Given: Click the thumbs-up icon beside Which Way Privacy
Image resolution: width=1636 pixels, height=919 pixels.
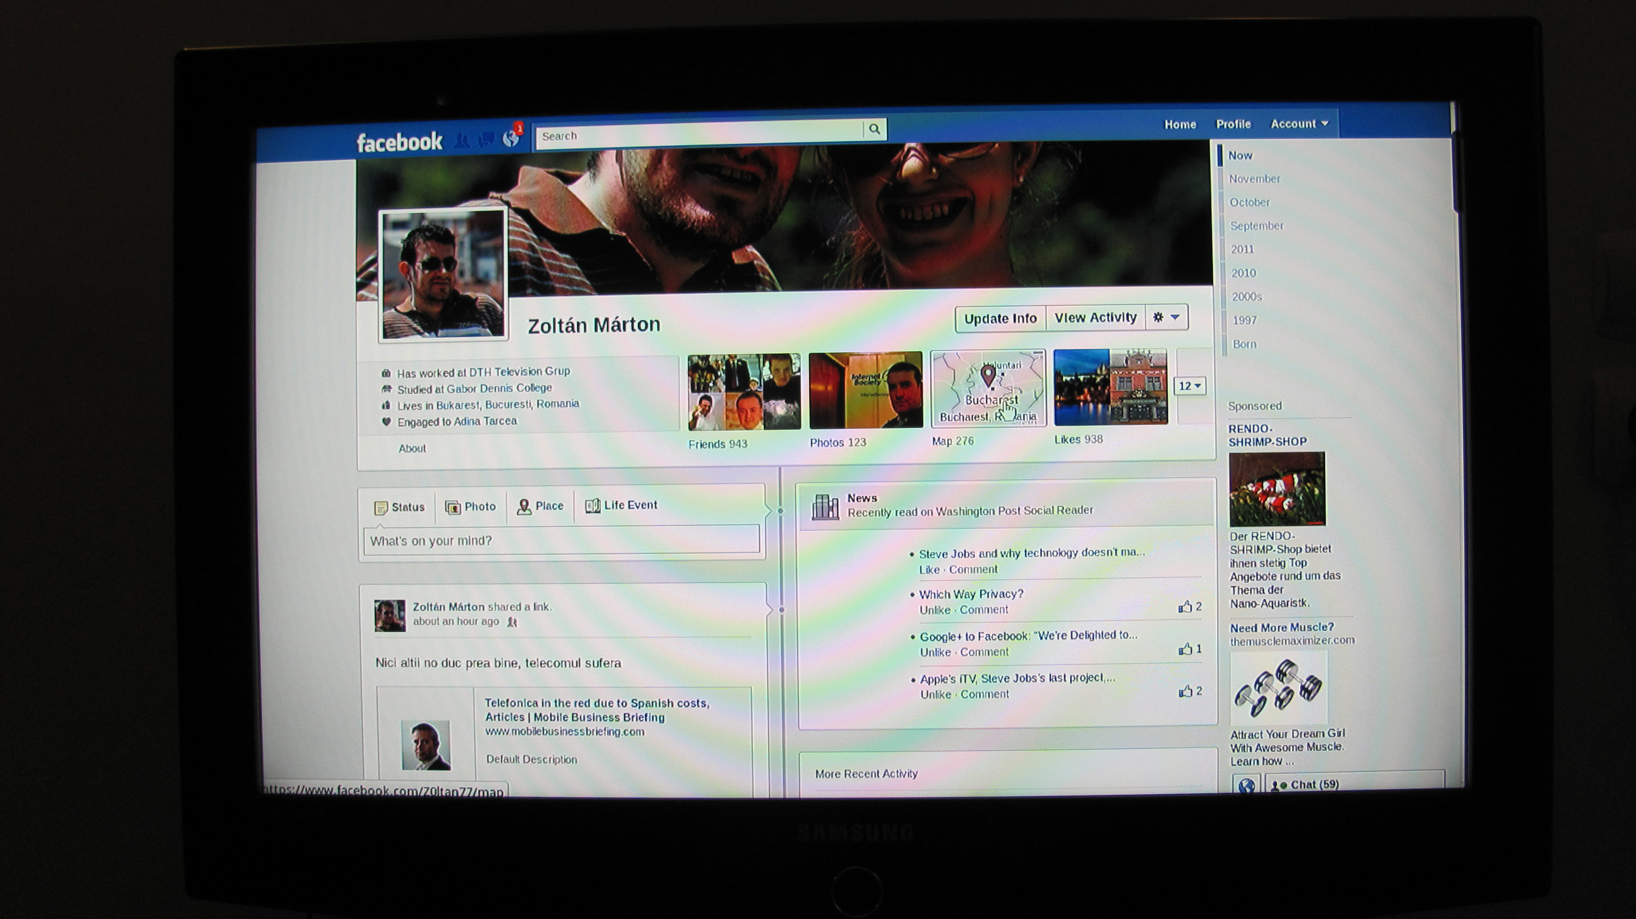Looking at the screenshot, I should (x=1184, y=607).
